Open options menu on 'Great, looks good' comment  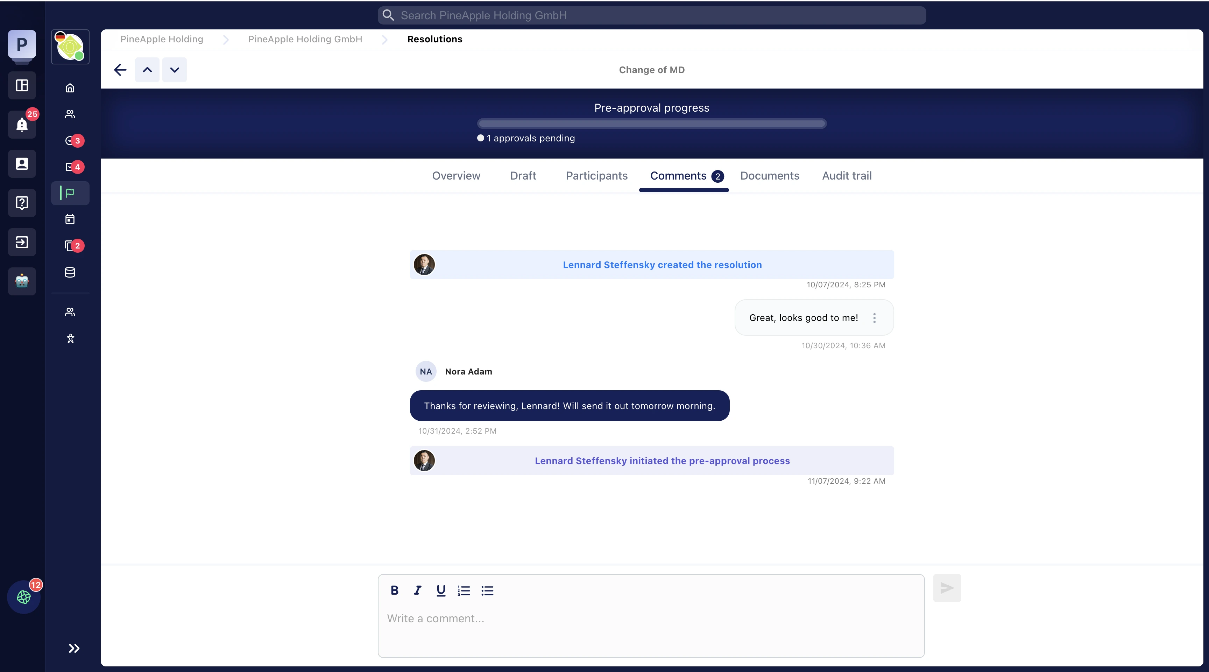874,318
